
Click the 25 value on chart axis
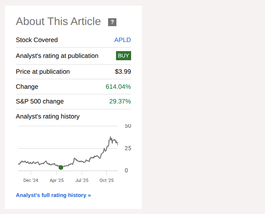(x=128, y=148)
